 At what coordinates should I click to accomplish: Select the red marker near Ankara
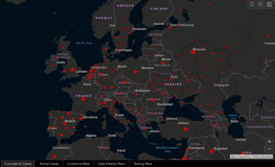[x=186, y=129]
